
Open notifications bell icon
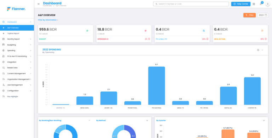pyautogui.click(x=261, y=4)
